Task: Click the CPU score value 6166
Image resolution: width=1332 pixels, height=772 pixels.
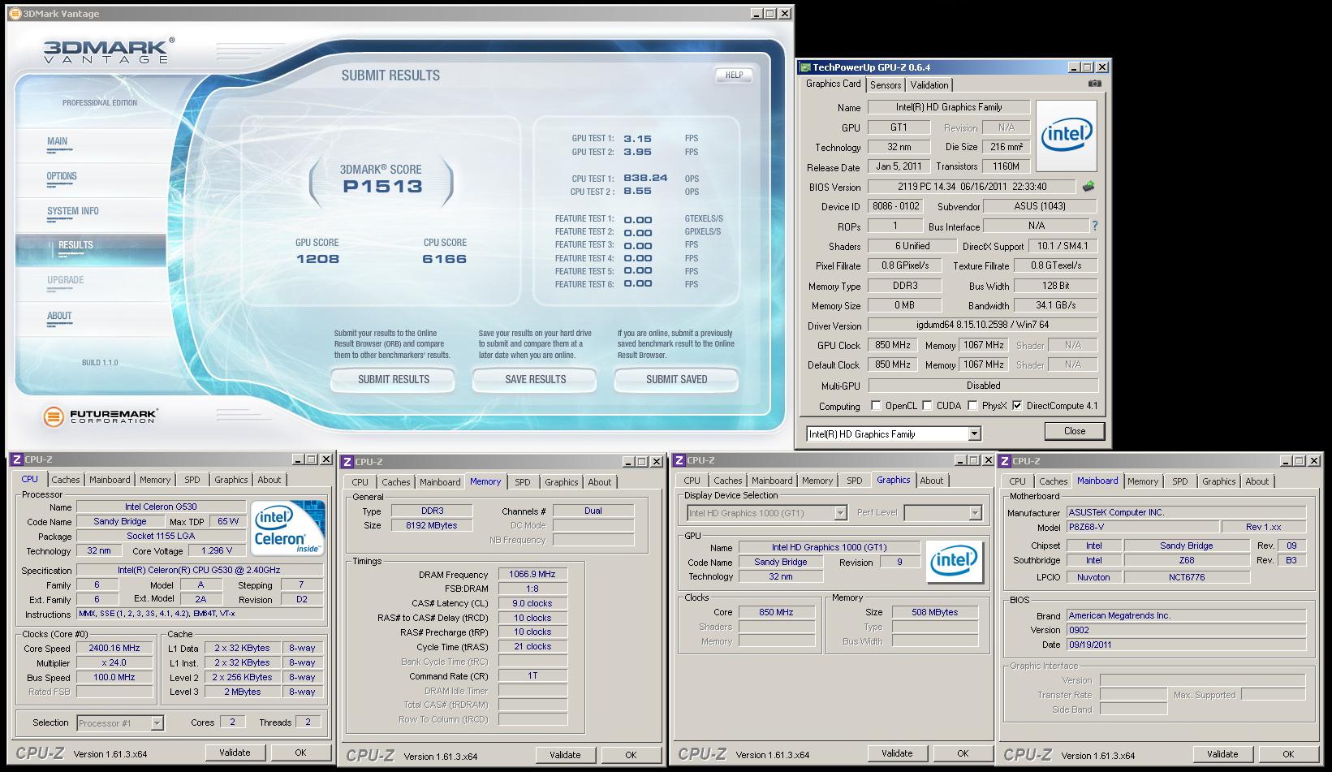Action: (x=445, y=259)
